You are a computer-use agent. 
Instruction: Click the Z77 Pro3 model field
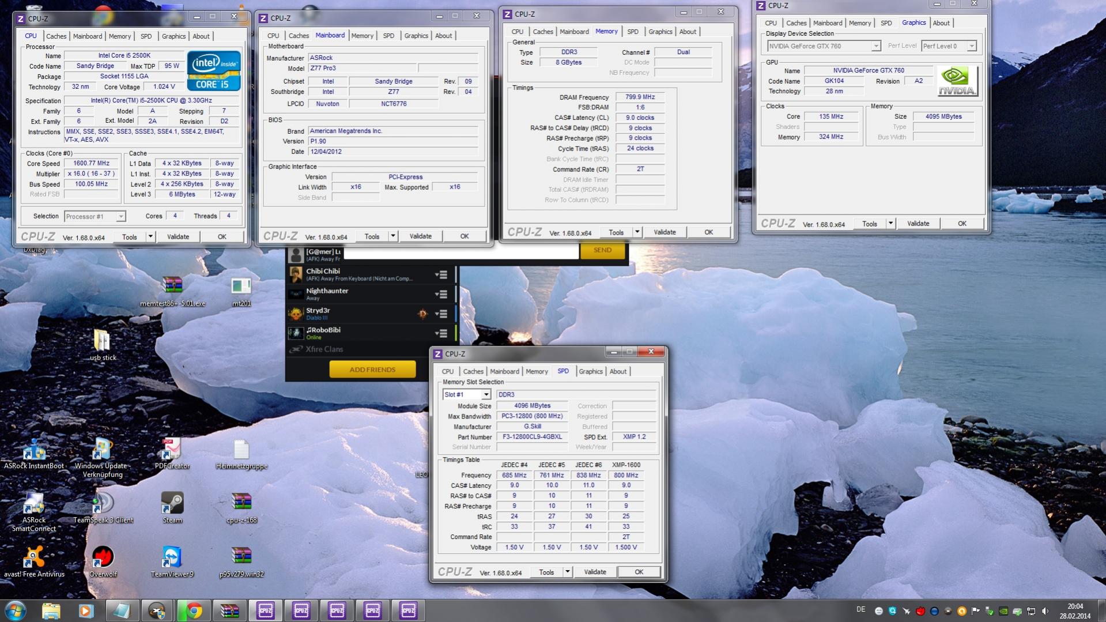(362, 68)
